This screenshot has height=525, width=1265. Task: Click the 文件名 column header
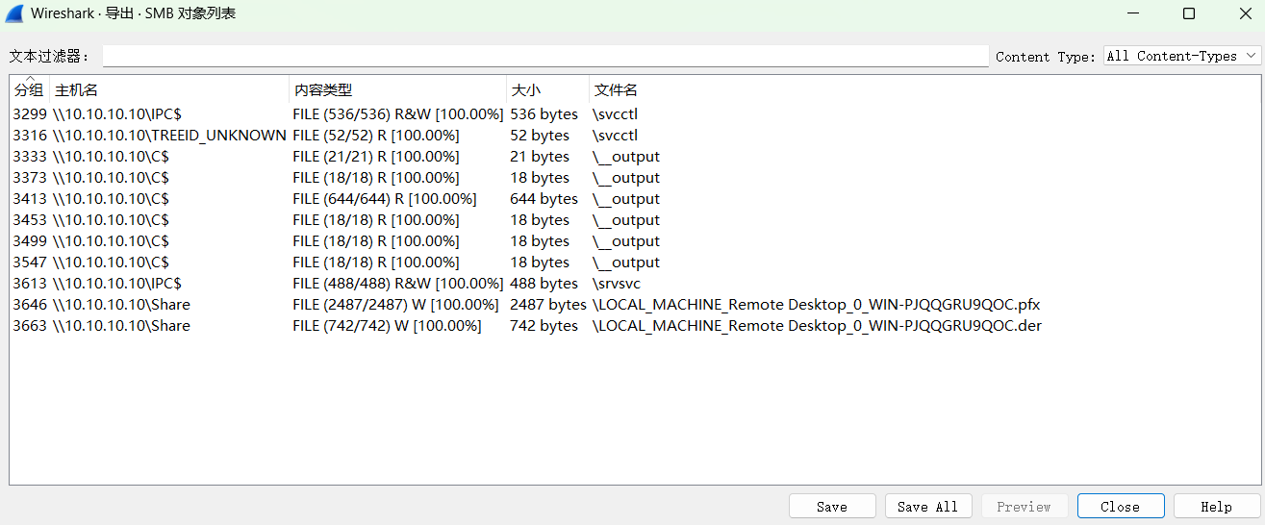(x=616, y=90)
